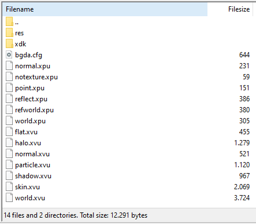The width and height of the screenshot is (256, 224).
Task: Select the file name "normal.xpu"
Action: [32, 66]
